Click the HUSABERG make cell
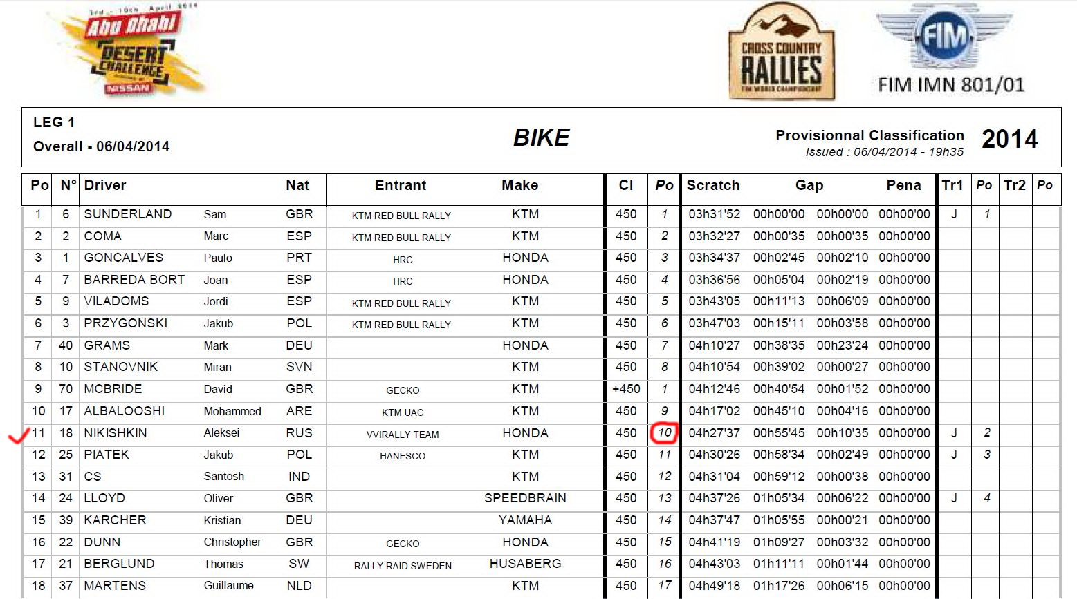 525,564
